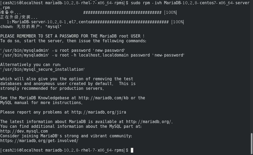Click the mysql_secure_installation path text
This screenshot has height=155, width=253.
[42, 69]
